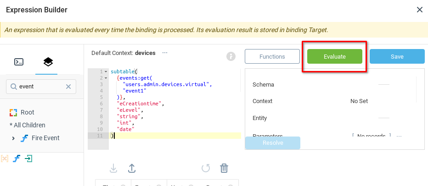Expand the Fire Event tree node
428x186 pixels.
click(x=13, y=138)
